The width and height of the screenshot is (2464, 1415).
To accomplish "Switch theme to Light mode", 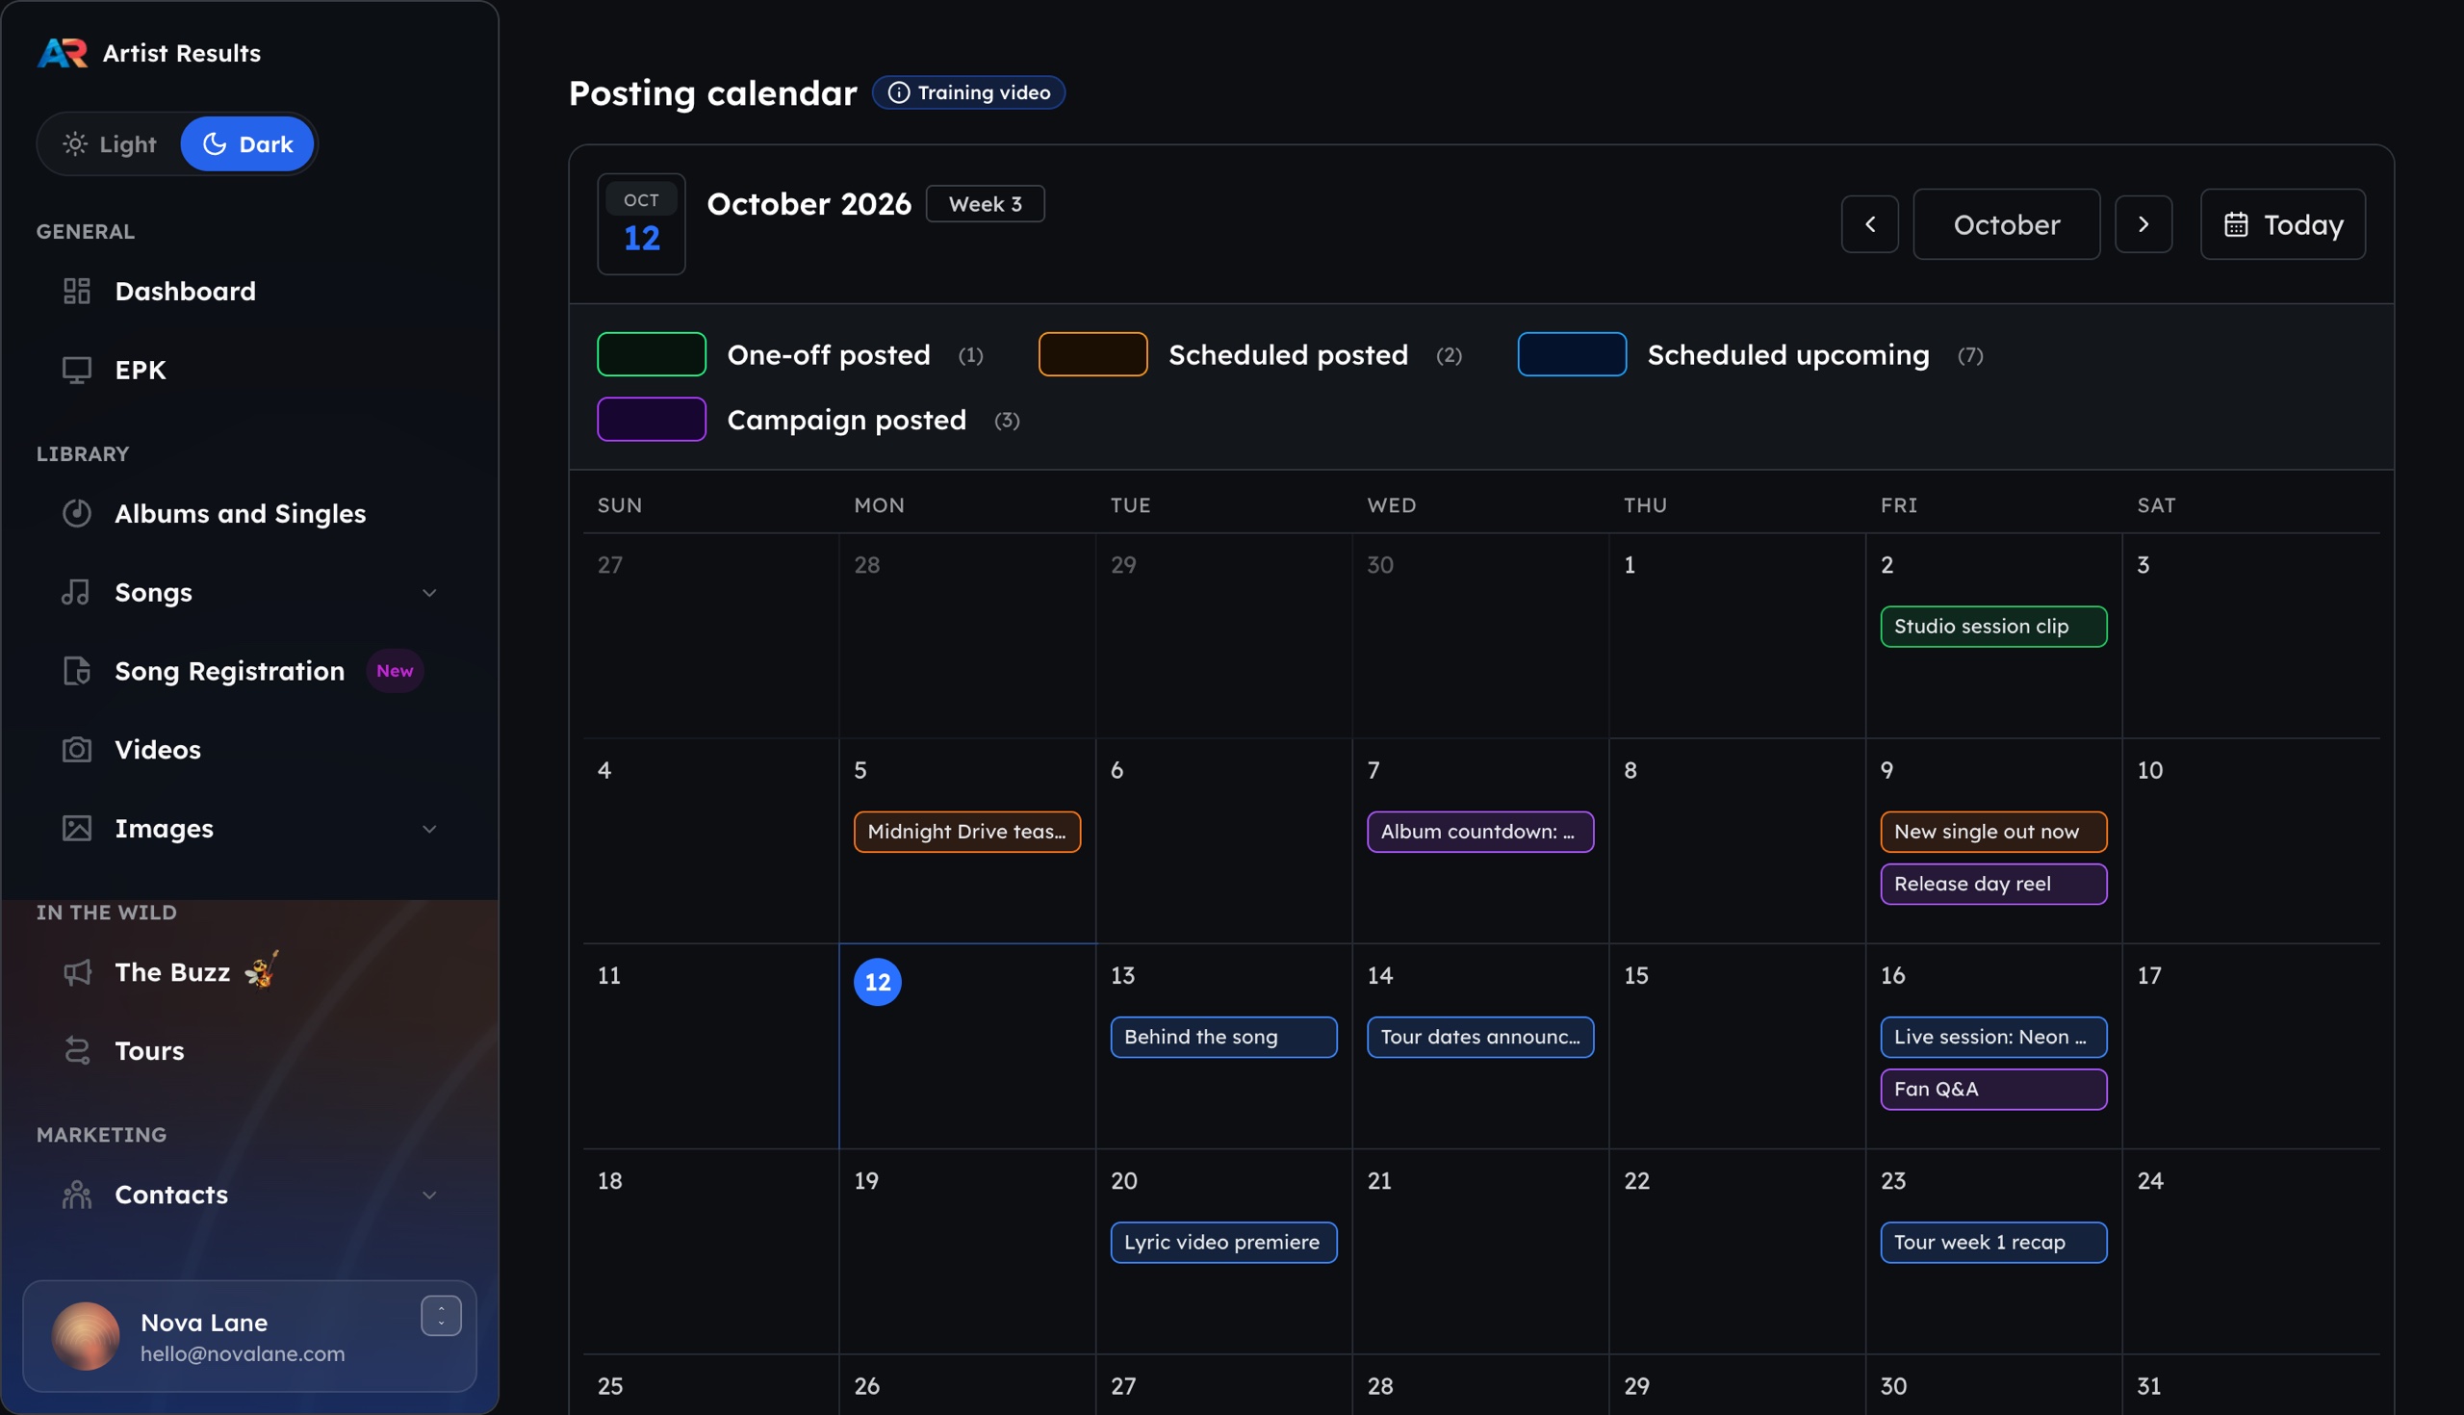I will (110, 143).
